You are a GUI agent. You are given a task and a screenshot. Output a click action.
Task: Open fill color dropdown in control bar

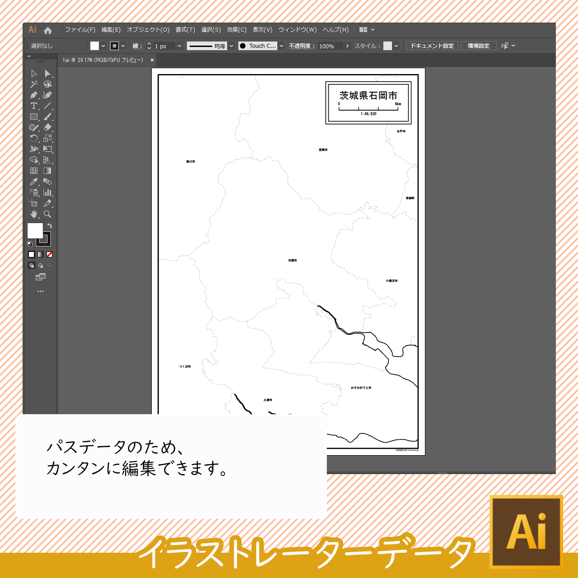(x=103, y=46)
